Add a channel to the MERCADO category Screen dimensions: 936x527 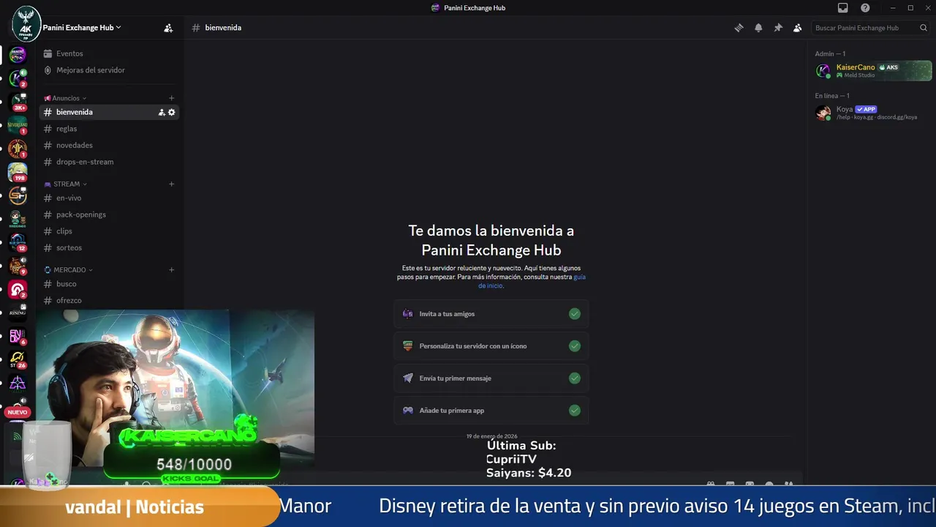pyautogui.click(x=171, y=269)
